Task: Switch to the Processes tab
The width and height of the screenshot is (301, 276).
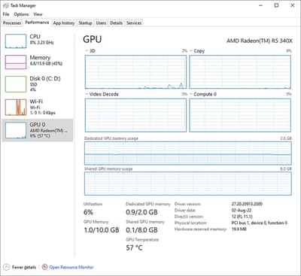Action: point(12,23)
